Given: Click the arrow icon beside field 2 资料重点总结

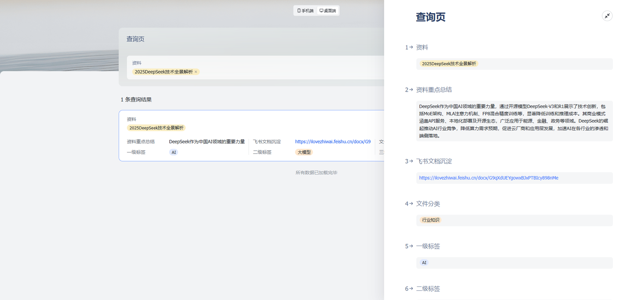Looking at the screenshot, I should [411, 90].
